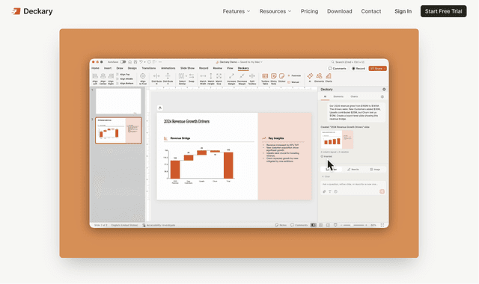Select the Deckary ribbon tab
This screenshot has width=479, height=284.
pyautogui.click(x=243, y=68)
